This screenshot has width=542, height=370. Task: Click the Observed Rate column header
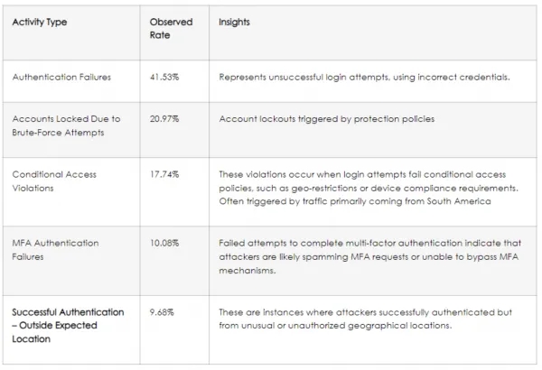(x=171, y=29)
